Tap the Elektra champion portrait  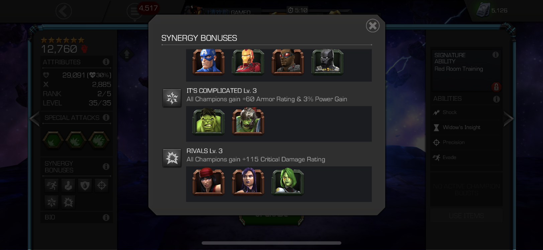coord(208,182)
